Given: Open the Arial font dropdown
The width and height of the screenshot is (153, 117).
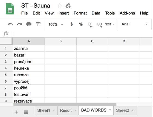Looking at the screenshot, I should (x=134, y=24).
